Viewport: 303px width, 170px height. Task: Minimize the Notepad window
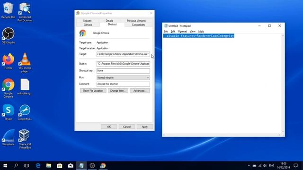tap(259, 25)
